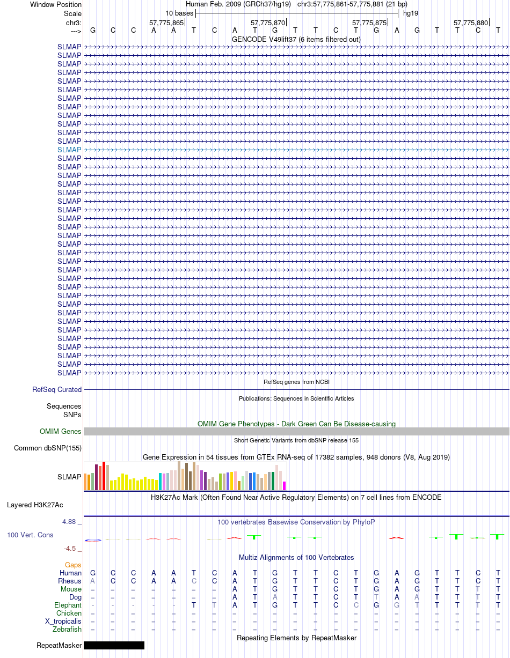Viewport: 510px width, 658px height.
Task: Click the cyan bar in GTEx chart
Action: click(x=161, y=482)
